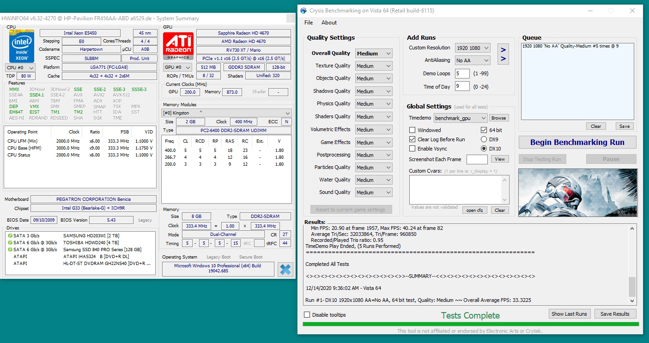Click the Demo Loops input field
649x343 pixels.
coord(462,73)
